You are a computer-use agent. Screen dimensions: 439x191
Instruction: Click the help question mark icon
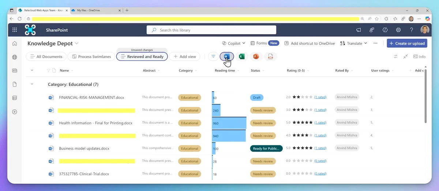coord(412,30)
